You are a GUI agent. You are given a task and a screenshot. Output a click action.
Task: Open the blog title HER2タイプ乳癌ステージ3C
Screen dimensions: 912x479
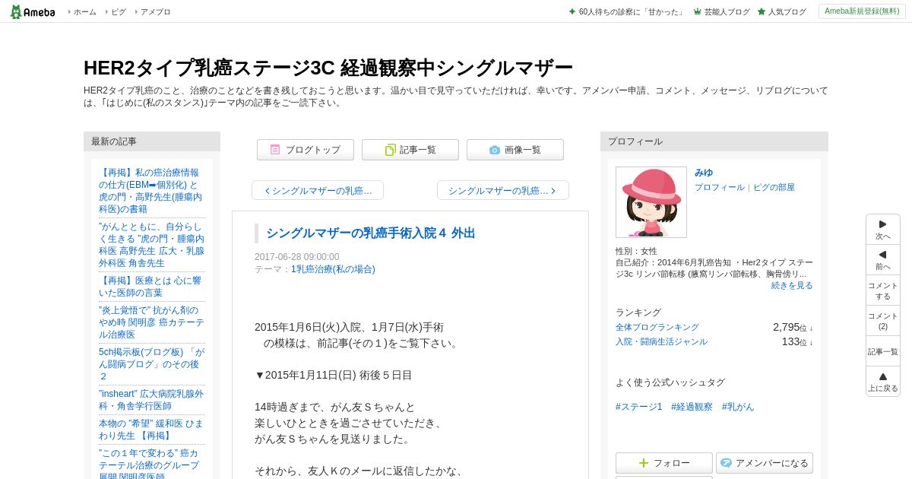[328, 68]
